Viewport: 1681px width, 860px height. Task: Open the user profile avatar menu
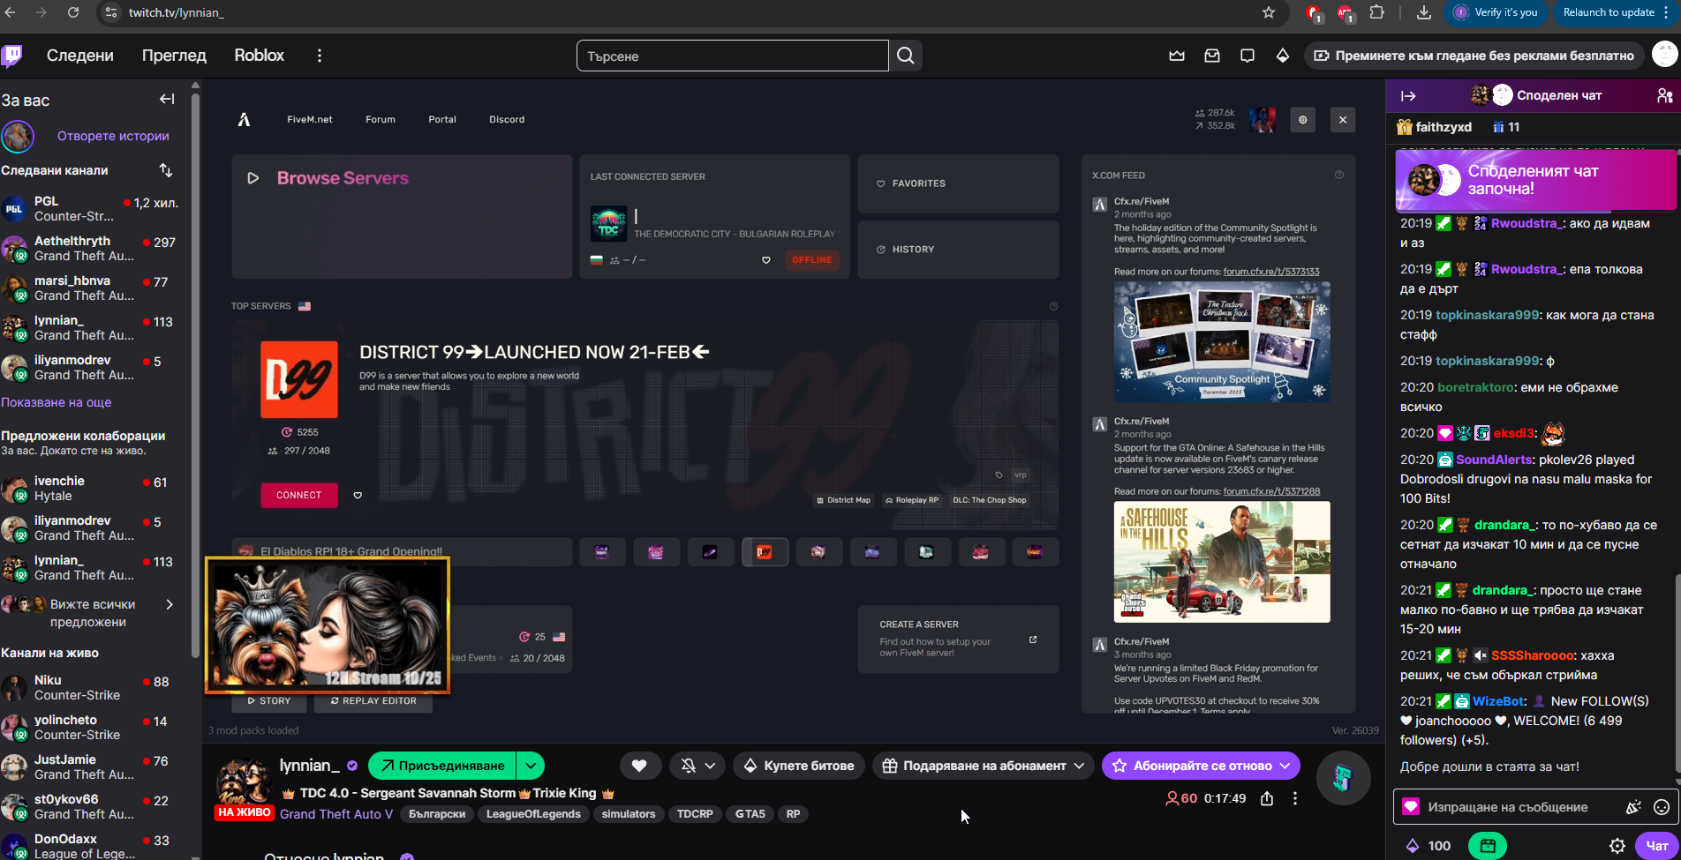1664,55
